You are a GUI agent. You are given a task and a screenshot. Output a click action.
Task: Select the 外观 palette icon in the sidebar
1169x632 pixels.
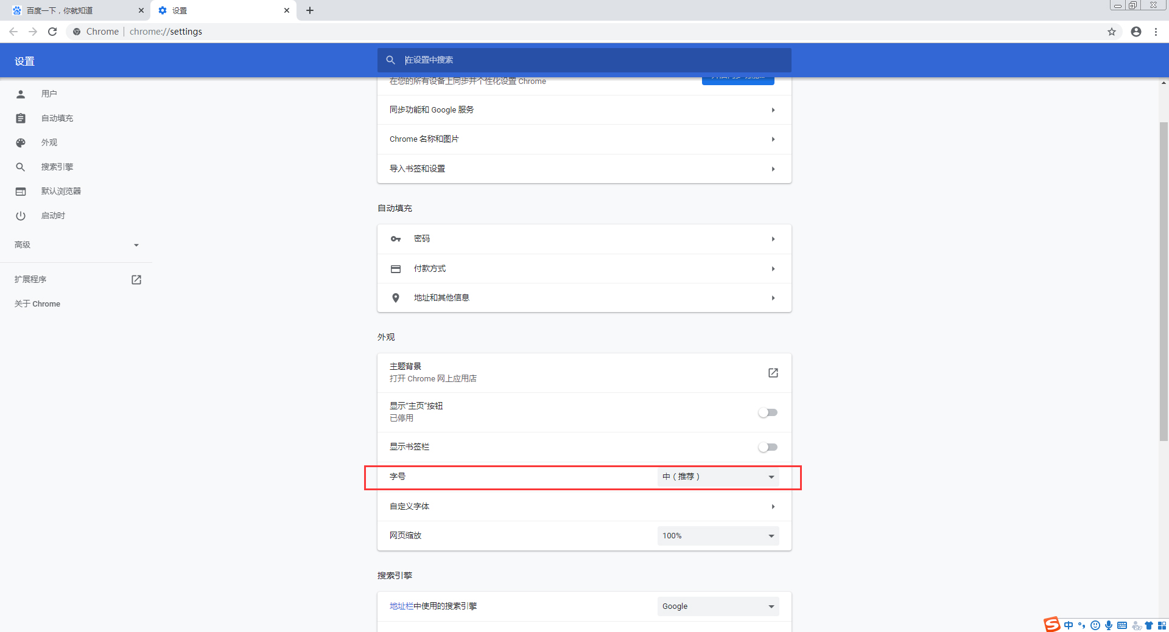tap(20, 142)
